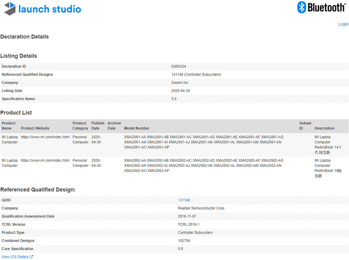The image size is (349, 260).
Task: Select model number XMA2001-AA
Action: coord(135,137)
